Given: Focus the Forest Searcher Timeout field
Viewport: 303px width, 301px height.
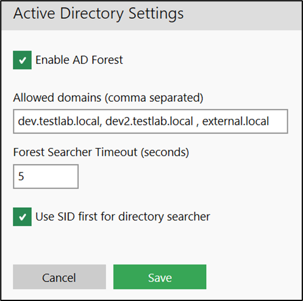Looking at the screenshot, I should tap(46, 177).
